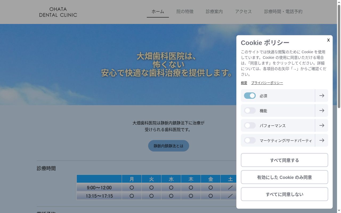Click the 水 column header
Screen dimensions: 341x213
171,179
